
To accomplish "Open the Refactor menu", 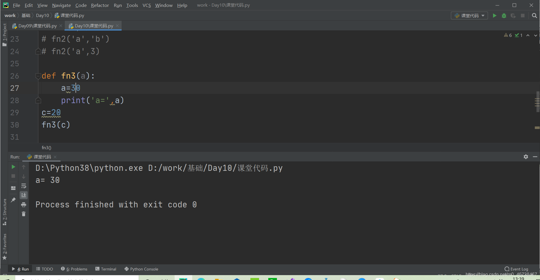I will [100, 5].
